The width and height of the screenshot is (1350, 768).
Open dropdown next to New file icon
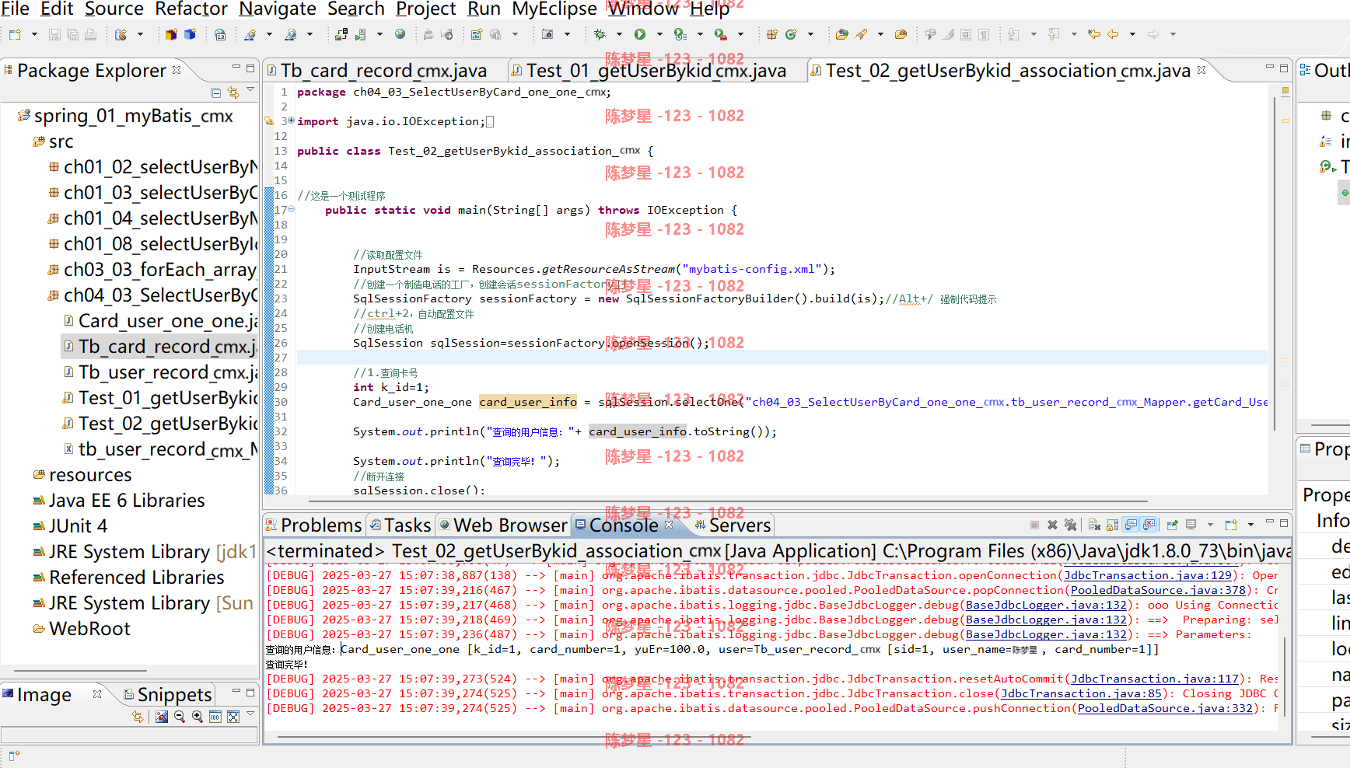point(33,34)
